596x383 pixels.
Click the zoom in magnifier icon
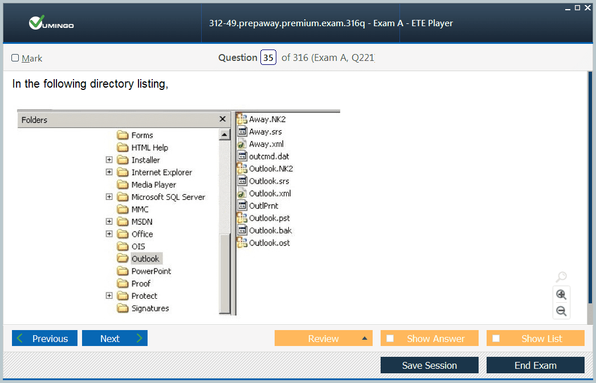[x=561, y=295]
